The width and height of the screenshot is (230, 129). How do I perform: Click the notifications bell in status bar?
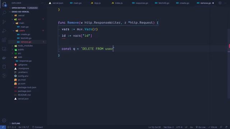click(226, 127)
